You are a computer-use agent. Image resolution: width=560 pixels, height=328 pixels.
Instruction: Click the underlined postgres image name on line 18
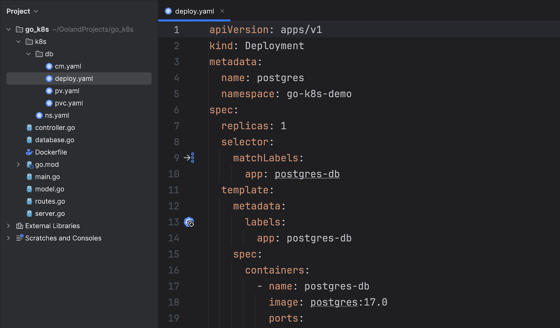[334, 302]
